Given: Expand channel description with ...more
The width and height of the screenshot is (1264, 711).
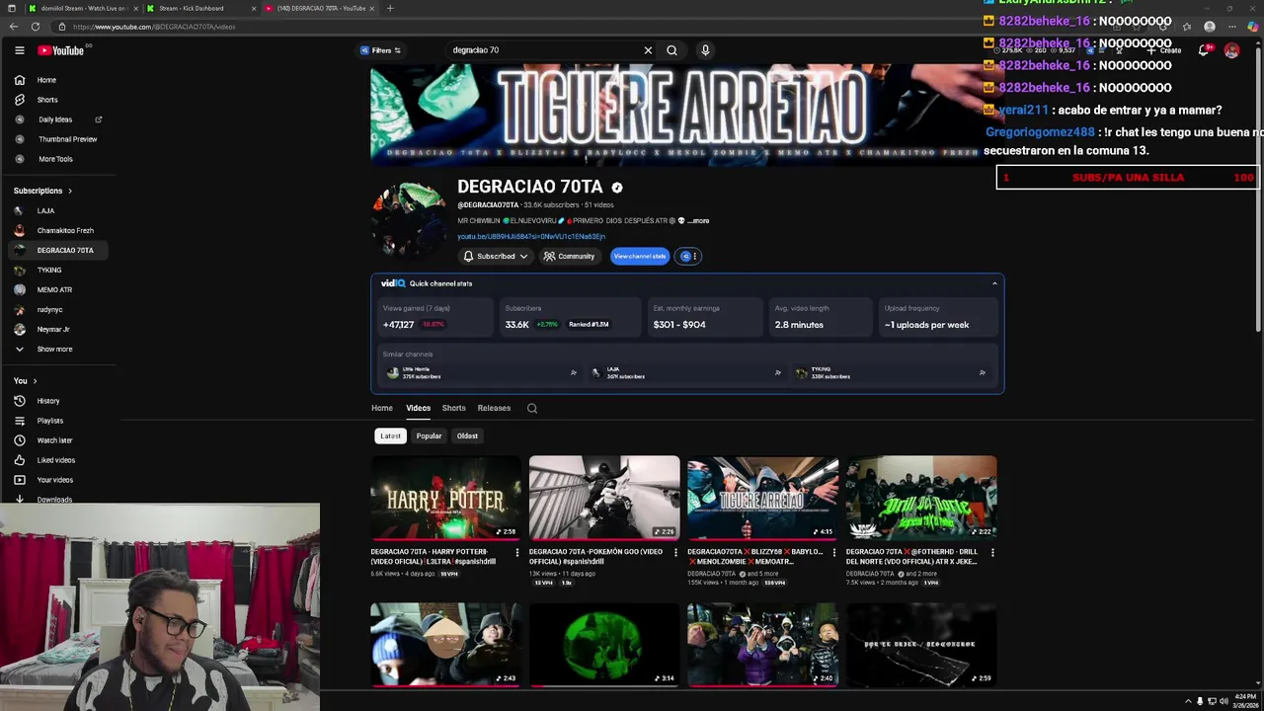Looking at the screenshot, I should [699, 221].
